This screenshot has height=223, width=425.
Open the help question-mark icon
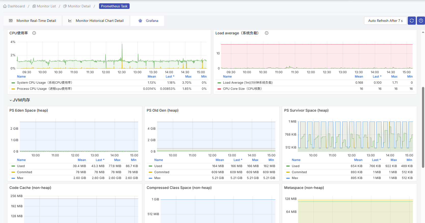coord(421,21)
